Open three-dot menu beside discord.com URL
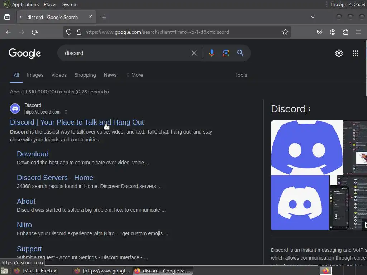This screenshot has height=275, width=367. coord(66,112)
